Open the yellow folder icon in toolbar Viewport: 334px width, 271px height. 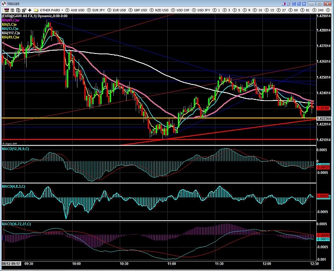click(x=36, y=10)
